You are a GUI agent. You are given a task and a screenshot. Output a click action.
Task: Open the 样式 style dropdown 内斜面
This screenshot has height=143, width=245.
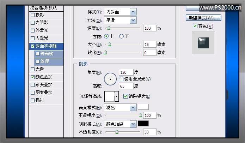(120, 12)
